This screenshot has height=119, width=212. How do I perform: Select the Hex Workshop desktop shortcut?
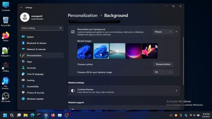pos(6,83)
